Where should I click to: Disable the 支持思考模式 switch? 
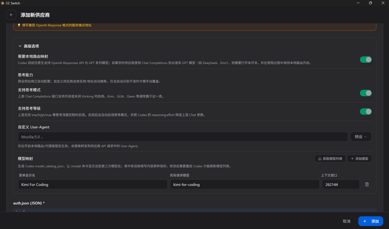tap(366, 93)
